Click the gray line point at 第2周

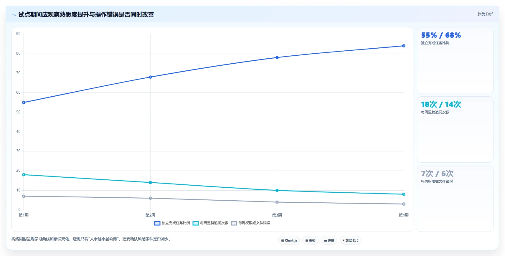pos(150,198)
